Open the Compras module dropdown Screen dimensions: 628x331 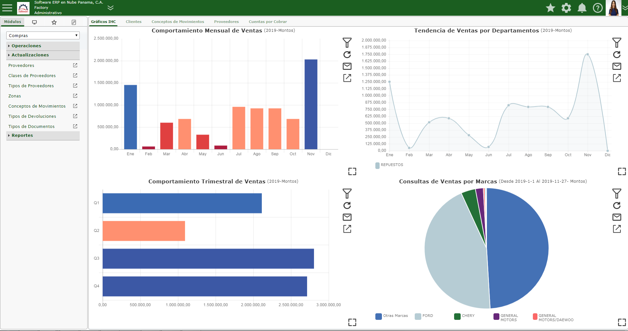43,35
